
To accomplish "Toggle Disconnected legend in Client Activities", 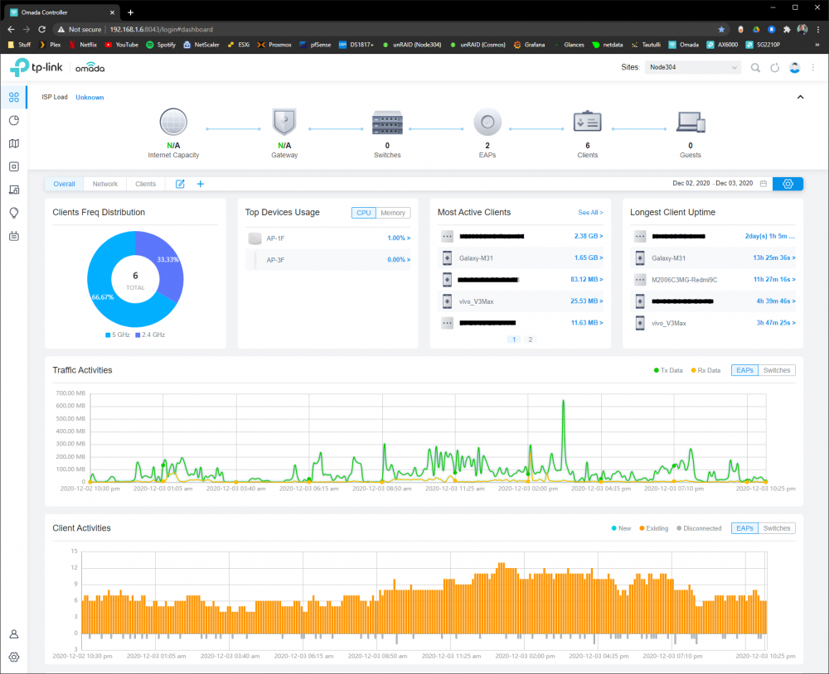I will tap(699, 528).
